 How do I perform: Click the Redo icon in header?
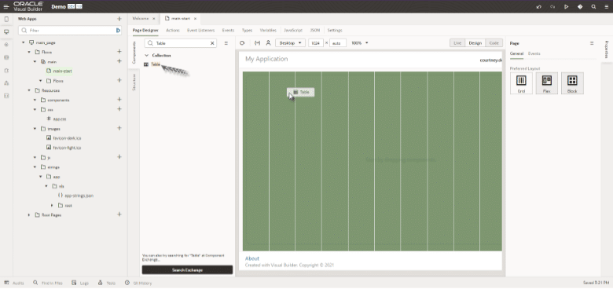pos(552,6)
